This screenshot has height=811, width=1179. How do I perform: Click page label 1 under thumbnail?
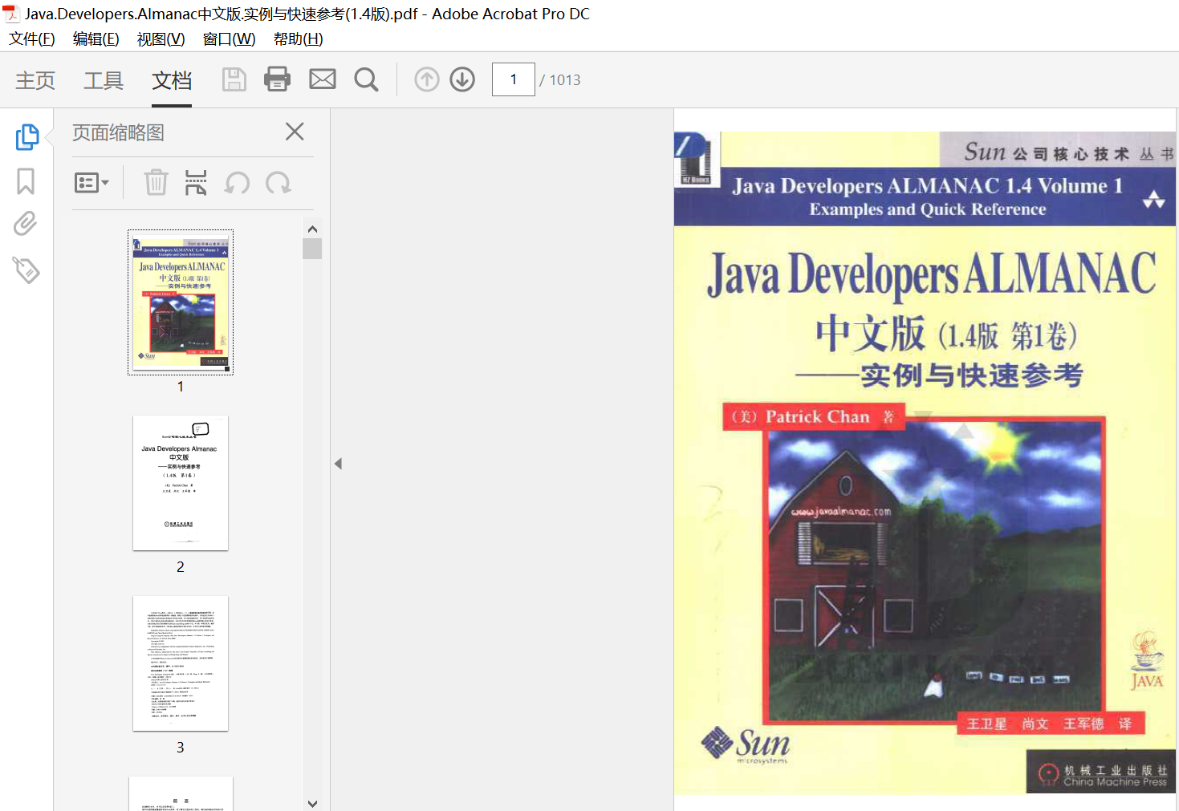(181, 387)
